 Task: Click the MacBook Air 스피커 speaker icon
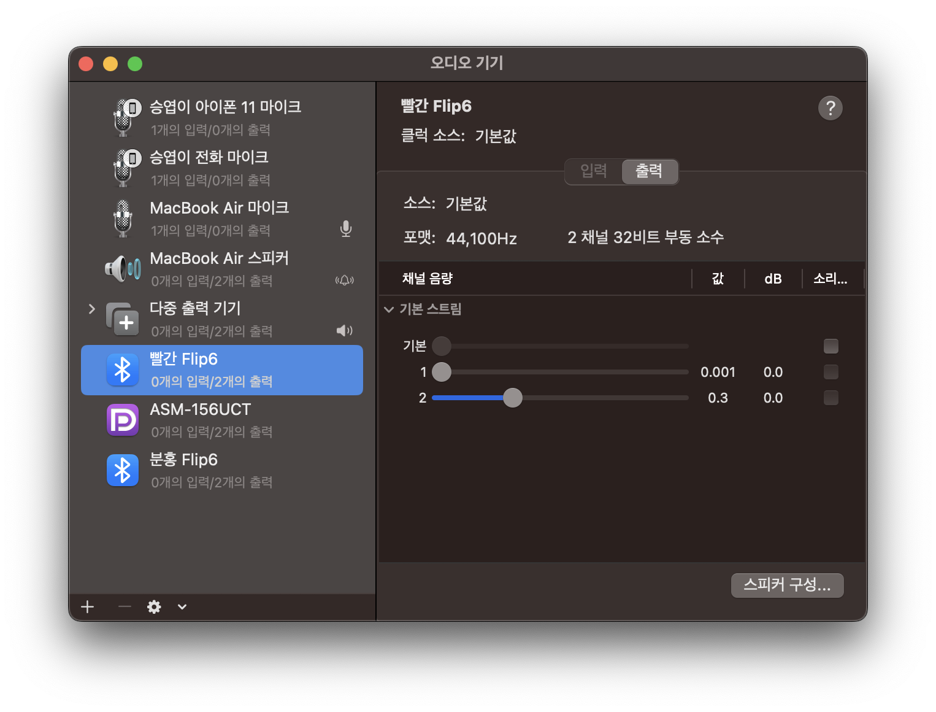pyautogui.click(x=123, y=269)
